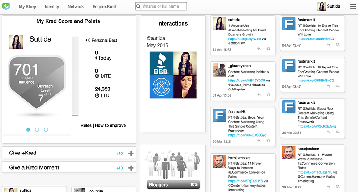Image resolution: width=358 pixels, height=192 pixels.
Task: Open the hamburger menu icon
Action: 353,7
